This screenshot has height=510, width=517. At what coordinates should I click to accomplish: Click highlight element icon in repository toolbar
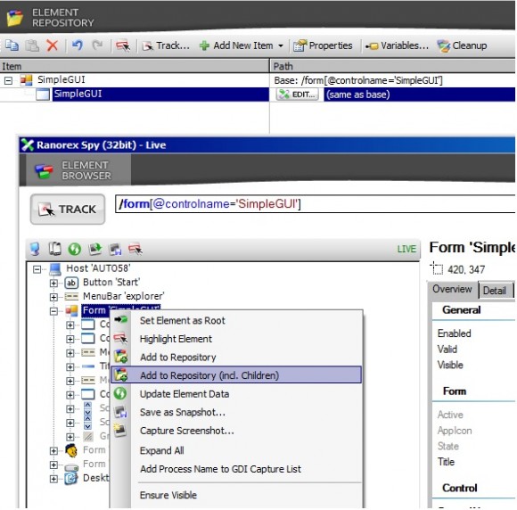pyautogui.click(x=123, y=45)
